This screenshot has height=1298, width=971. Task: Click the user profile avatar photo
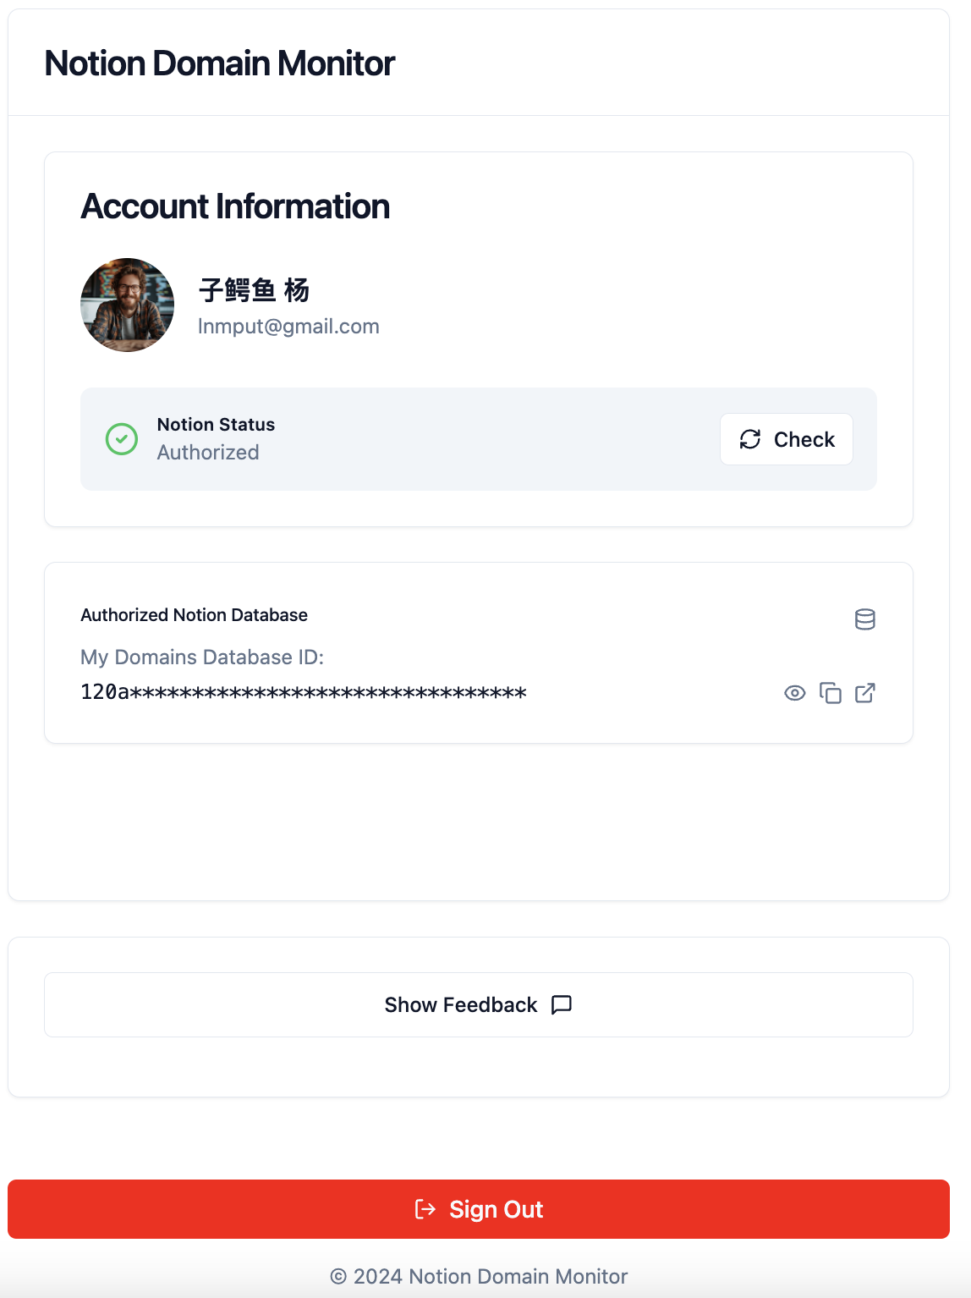tap(128, 305)
